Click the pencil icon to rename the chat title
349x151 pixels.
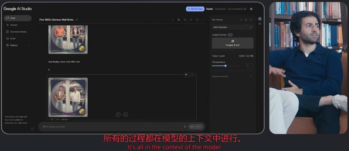point(77,20)
